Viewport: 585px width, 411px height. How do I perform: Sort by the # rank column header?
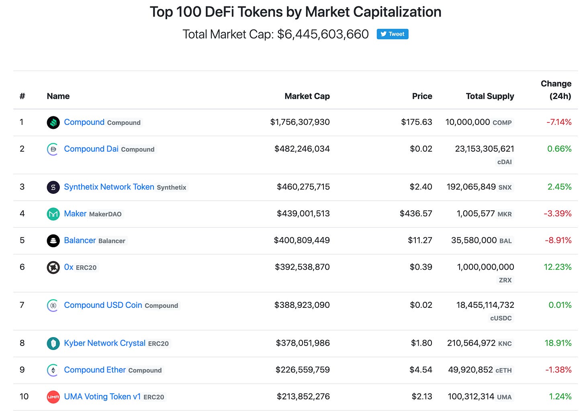[22, 96]
